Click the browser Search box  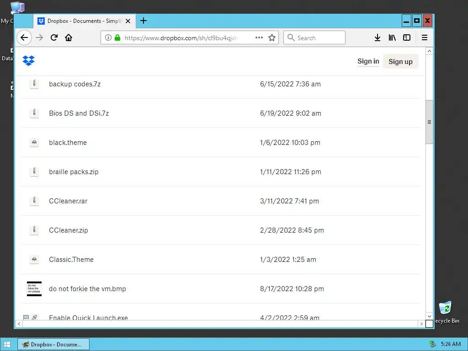click(314, 37)
